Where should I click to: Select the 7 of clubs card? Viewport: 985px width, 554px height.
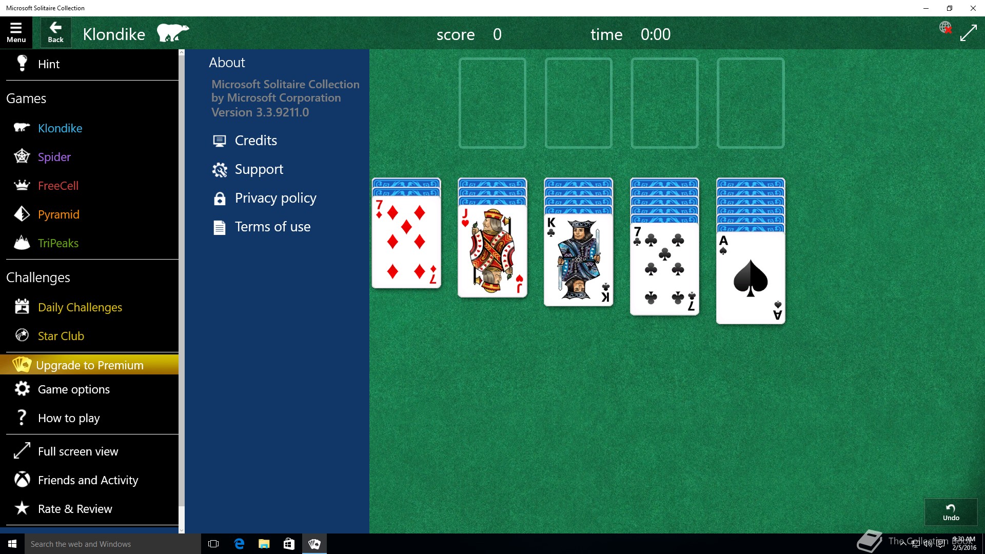[665, 269]
